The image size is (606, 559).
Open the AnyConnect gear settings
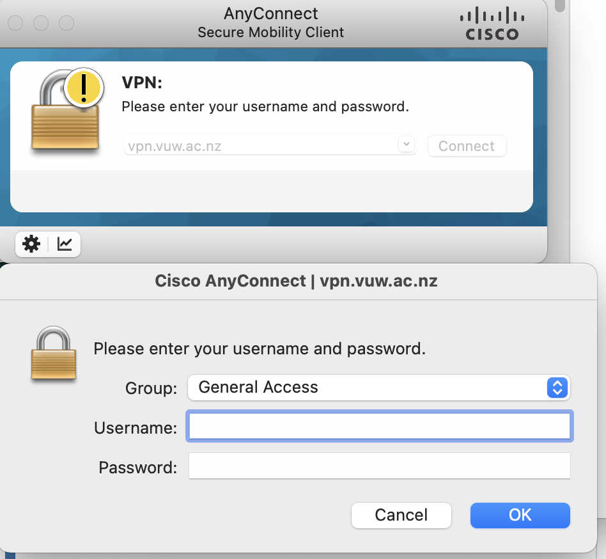click(x=31, y=244)
